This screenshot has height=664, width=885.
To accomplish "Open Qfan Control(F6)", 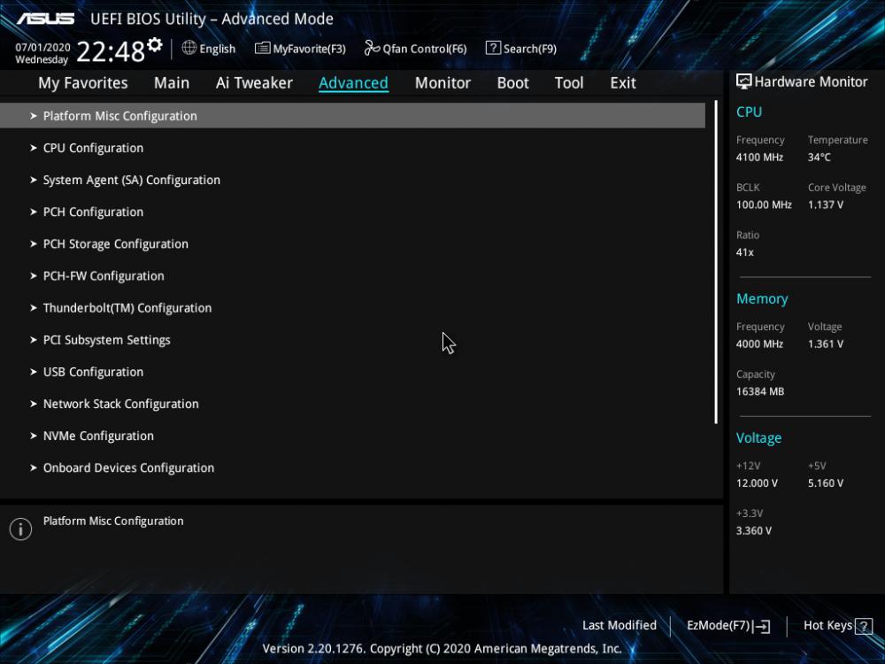I will tap(415, 49).
